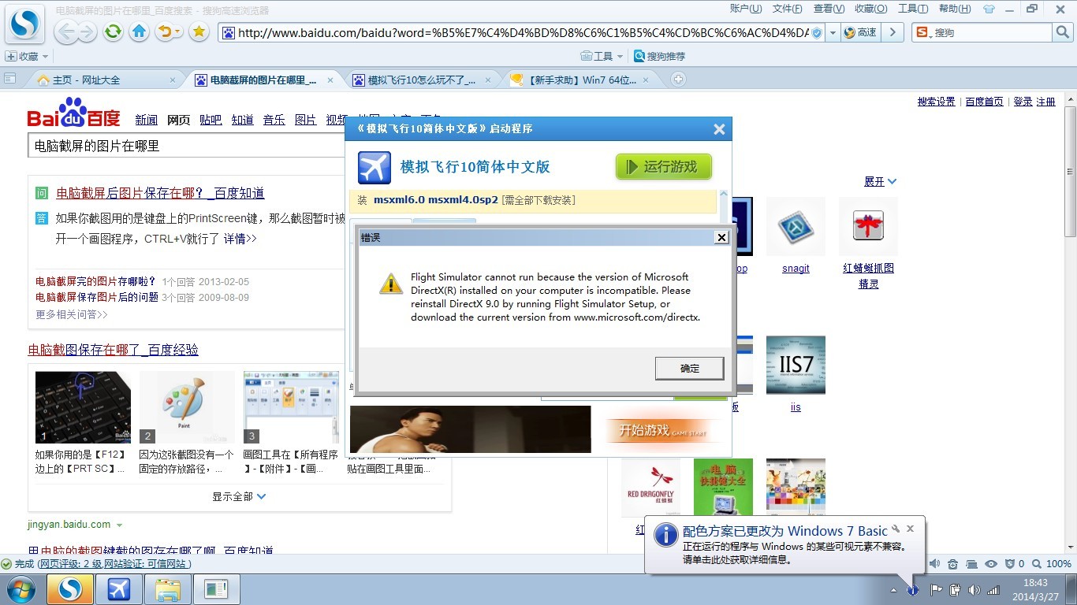This screenshot has width=1077, height=605.
Task: Click the Sogou browser logo button
Action: 24,24
